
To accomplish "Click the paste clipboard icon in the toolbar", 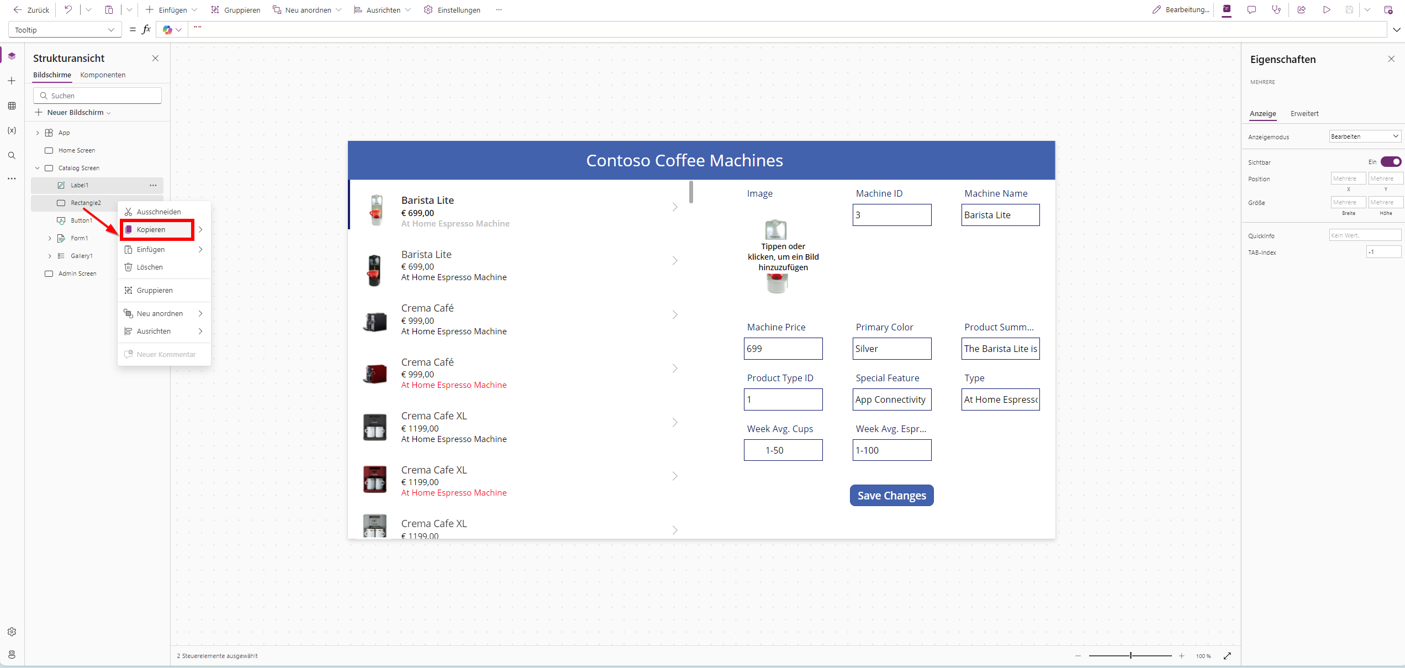I will pyautogui.click(x=109, y=10).
